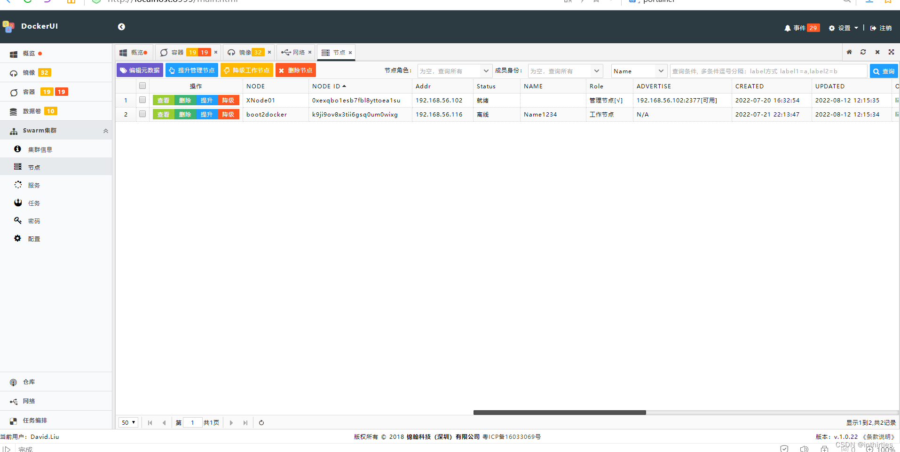This screenshot has height=452, width=900.
Task: Click 查看 for boot2docker
Action: tap(164, 115)
